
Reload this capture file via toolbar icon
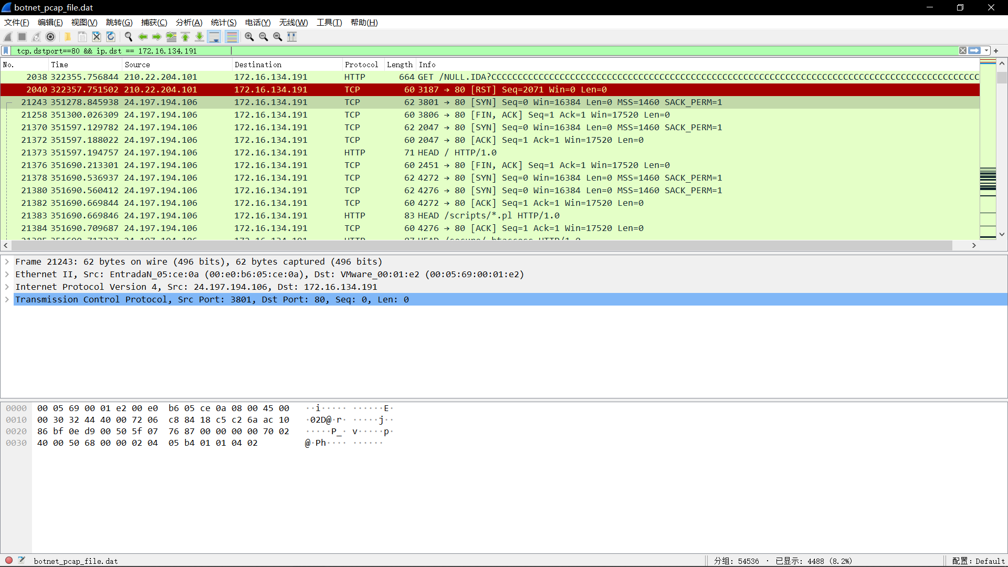(111, 37)
